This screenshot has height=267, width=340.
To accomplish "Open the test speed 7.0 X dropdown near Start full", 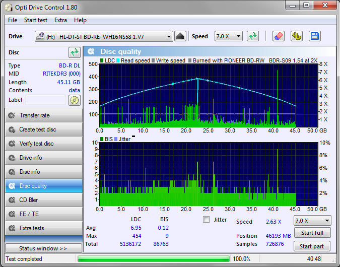I will tap(312, 221).
